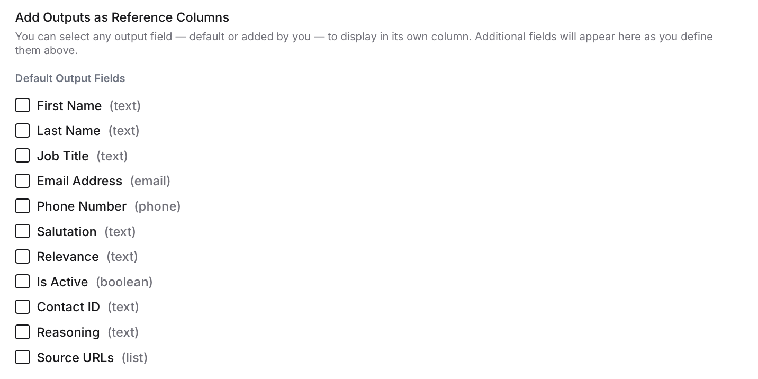Screen dimensions: 758x379
Task: Click the Is Active label text
Action: point(62,282)
